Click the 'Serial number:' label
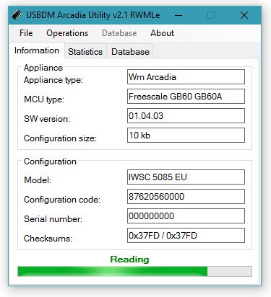Viewport: 271px width, 297px height. [53, 219]
